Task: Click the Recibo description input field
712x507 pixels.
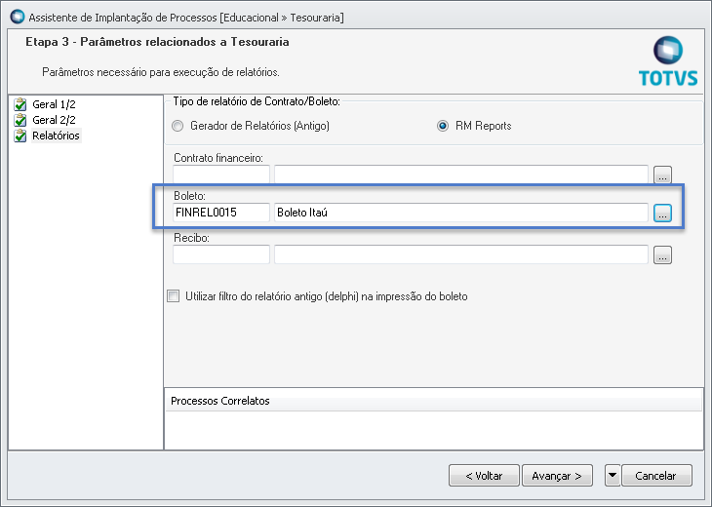Action: (461, 255)
